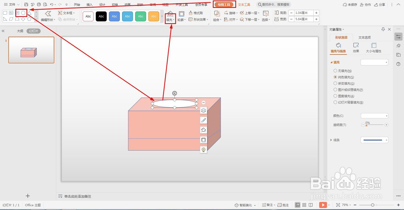The image size is (404, 210).
Task: Expand the 线条 section triangle
Action: (x=331, y=140)
